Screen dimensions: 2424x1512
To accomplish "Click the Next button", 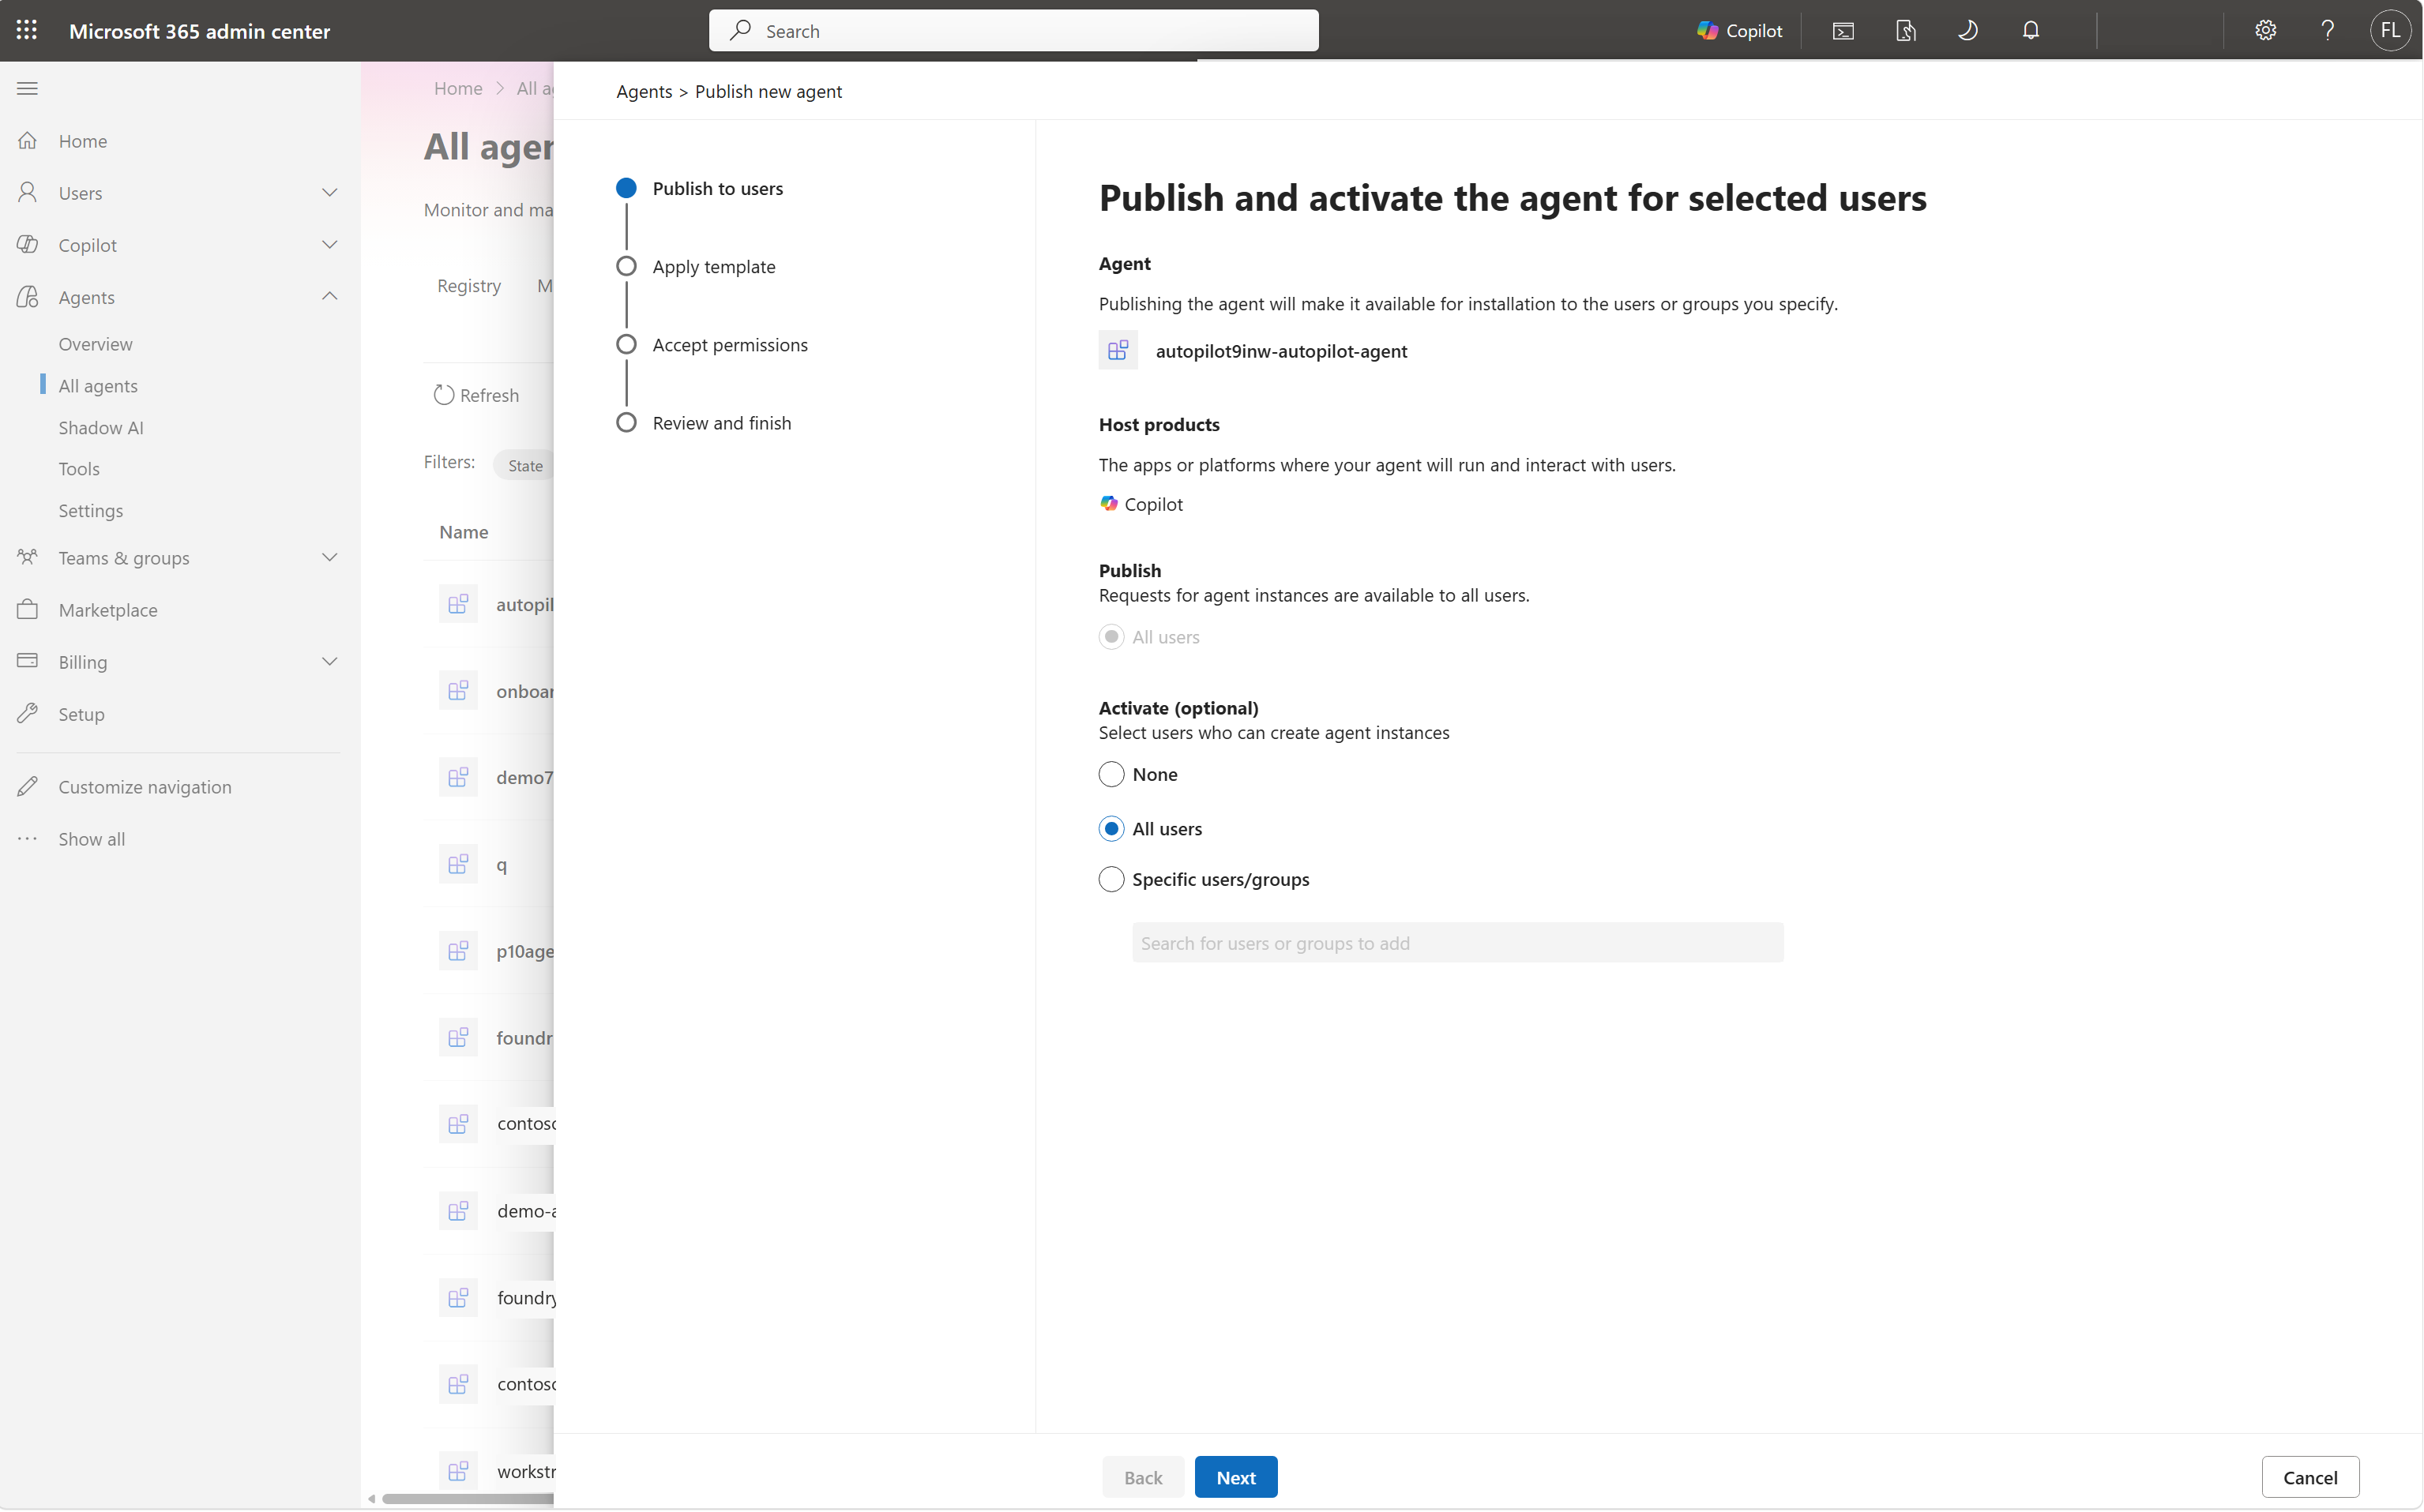I will (1235, 1477).
